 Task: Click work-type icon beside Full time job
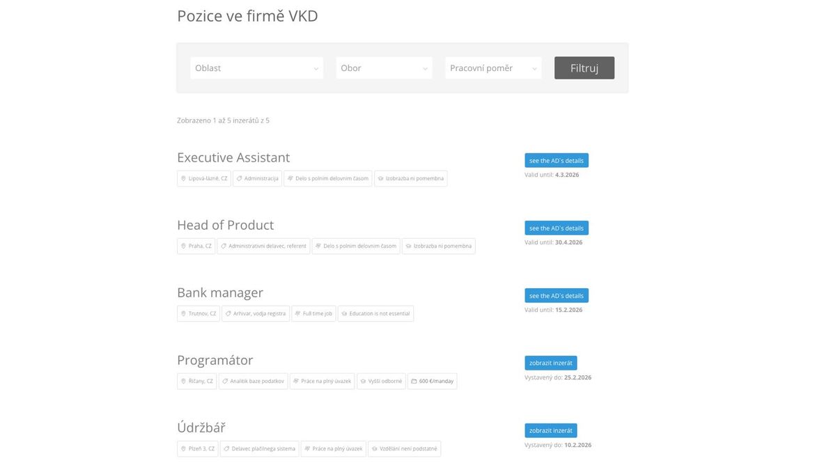pos(297,313)
